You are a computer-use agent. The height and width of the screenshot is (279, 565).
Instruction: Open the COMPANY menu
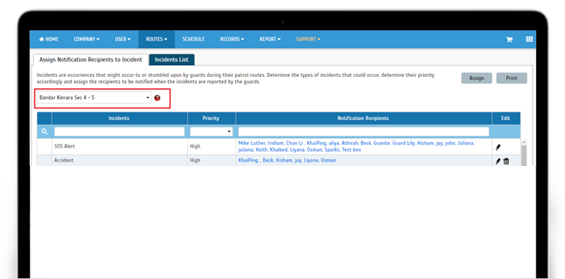pos(86,40)
